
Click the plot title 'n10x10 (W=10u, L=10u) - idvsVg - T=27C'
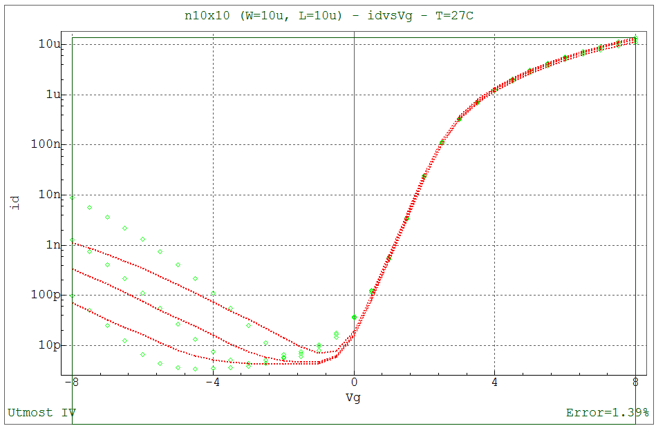(x=329, y=16)
